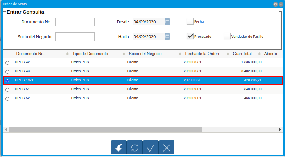Click the scrollbar right arrow
This screenshot has height=157, width=285.
click(x=280, y=129)
